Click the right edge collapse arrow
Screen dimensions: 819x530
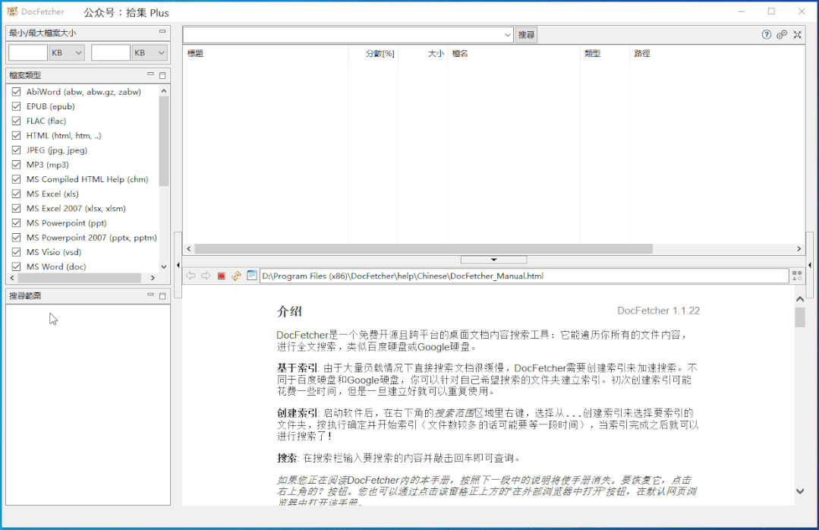click(x=810, y=265)
